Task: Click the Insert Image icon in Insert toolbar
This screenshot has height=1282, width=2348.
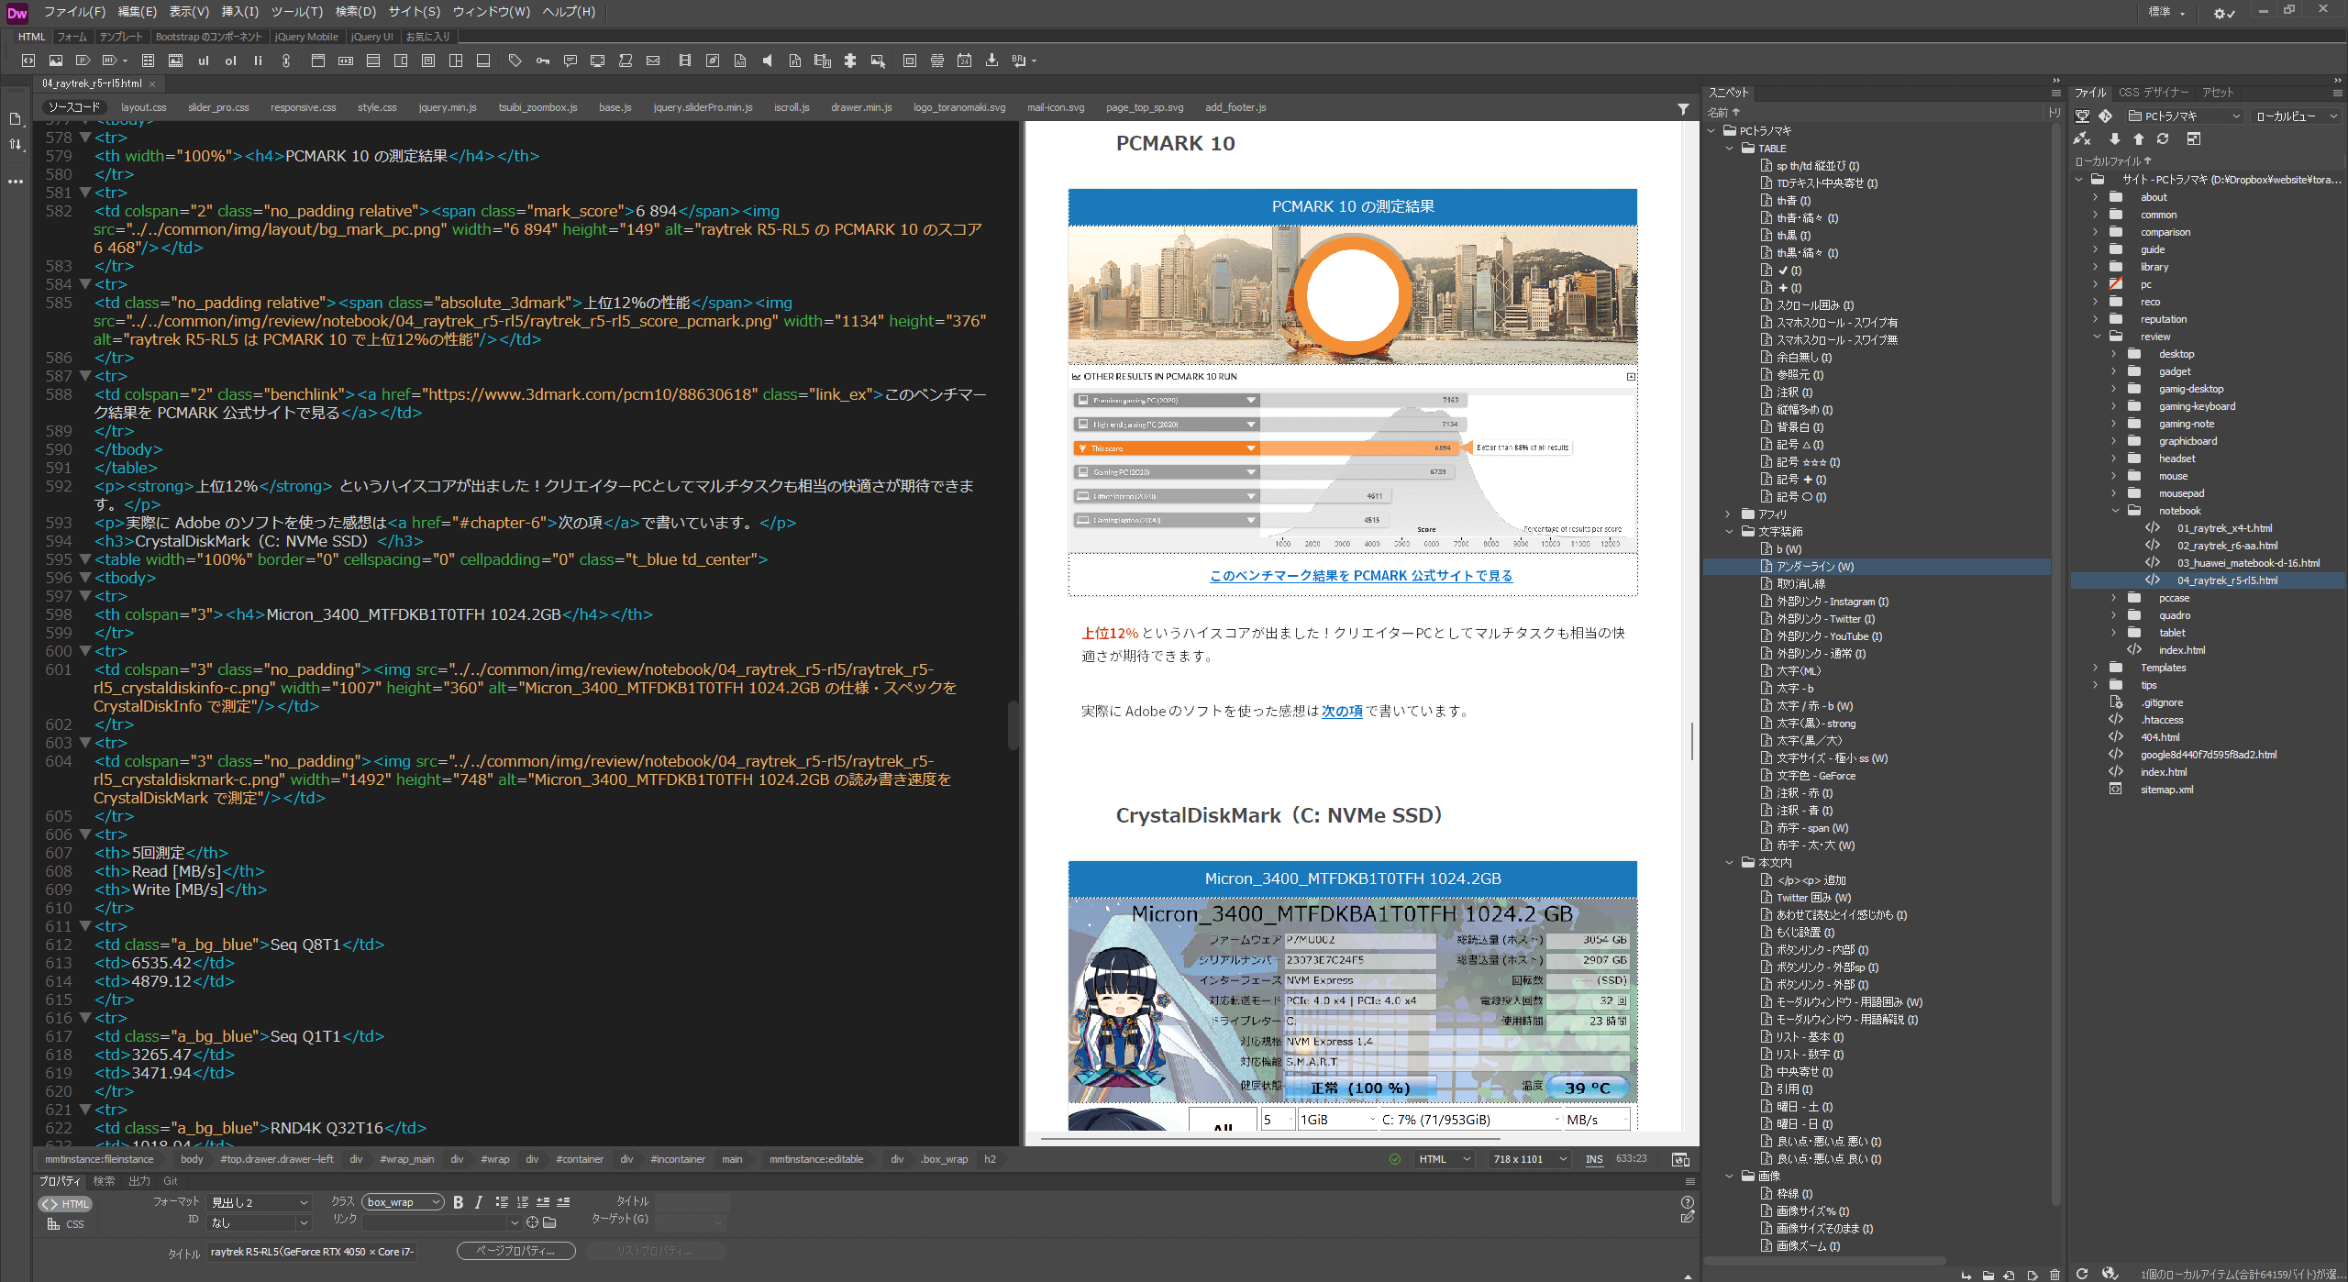Action: [x=56, y=61]
